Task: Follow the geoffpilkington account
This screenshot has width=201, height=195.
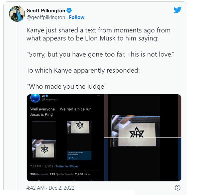Action: (77, 17)
